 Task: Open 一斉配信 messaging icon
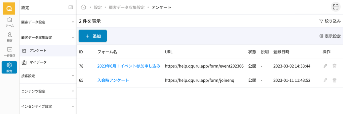click(x=9, y=52)
